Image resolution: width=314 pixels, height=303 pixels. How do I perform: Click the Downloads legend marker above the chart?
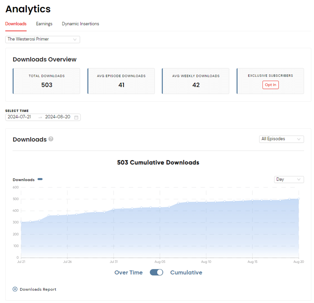(x=40, y=179)
